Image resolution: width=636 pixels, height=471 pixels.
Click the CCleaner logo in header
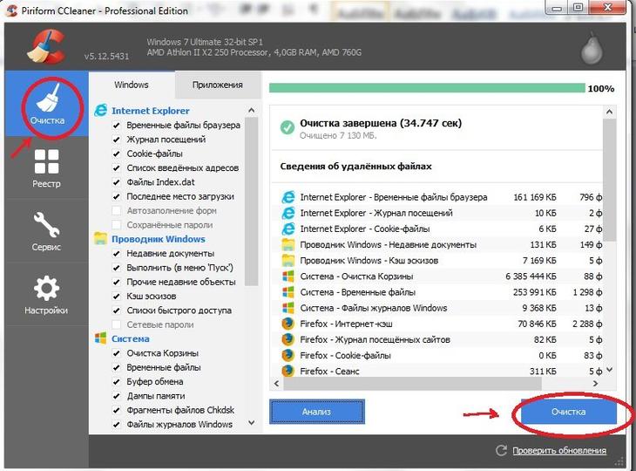coord(46,47)
